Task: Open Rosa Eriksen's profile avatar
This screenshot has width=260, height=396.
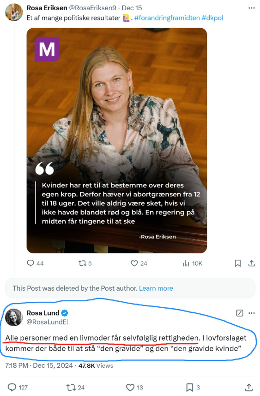Action: point(14,12)
